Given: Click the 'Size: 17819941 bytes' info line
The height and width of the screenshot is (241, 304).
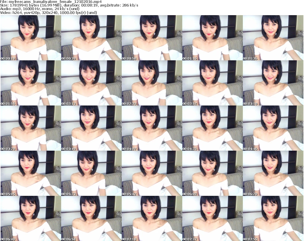Looking at the screenshot, I should pos(69,5).
